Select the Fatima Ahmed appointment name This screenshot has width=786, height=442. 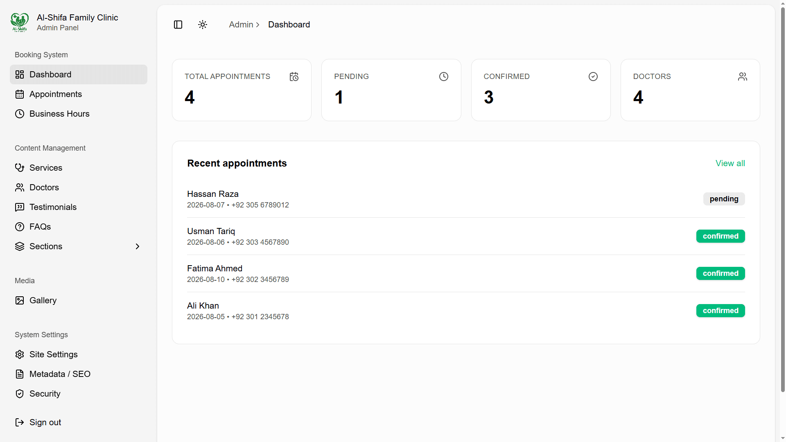pyautogui.click(x=215, y=268)
